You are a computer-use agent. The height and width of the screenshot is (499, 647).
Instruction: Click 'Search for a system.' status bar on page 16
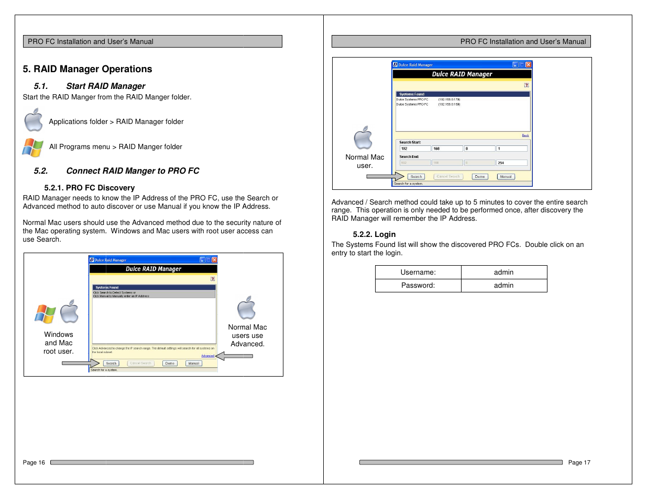point(104,370)
